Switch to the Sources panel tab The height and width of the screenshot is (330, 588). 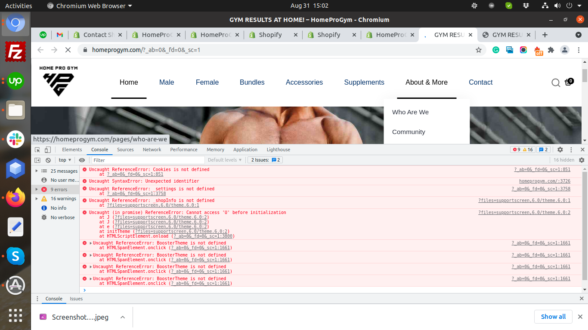(125, 150)
